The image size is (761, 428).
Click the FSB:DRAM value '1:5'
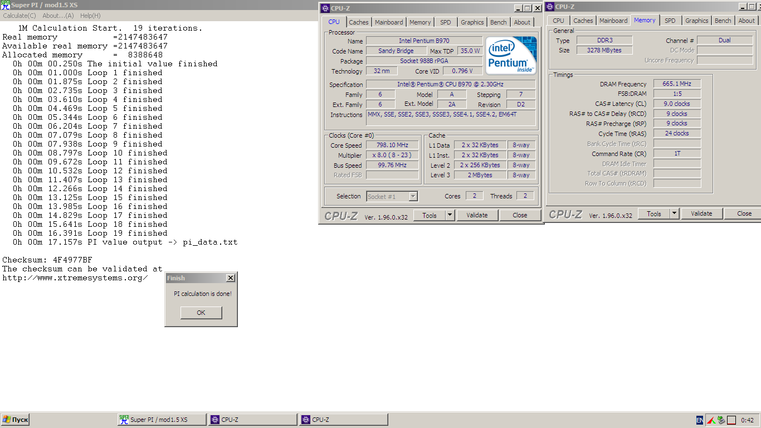677,94
